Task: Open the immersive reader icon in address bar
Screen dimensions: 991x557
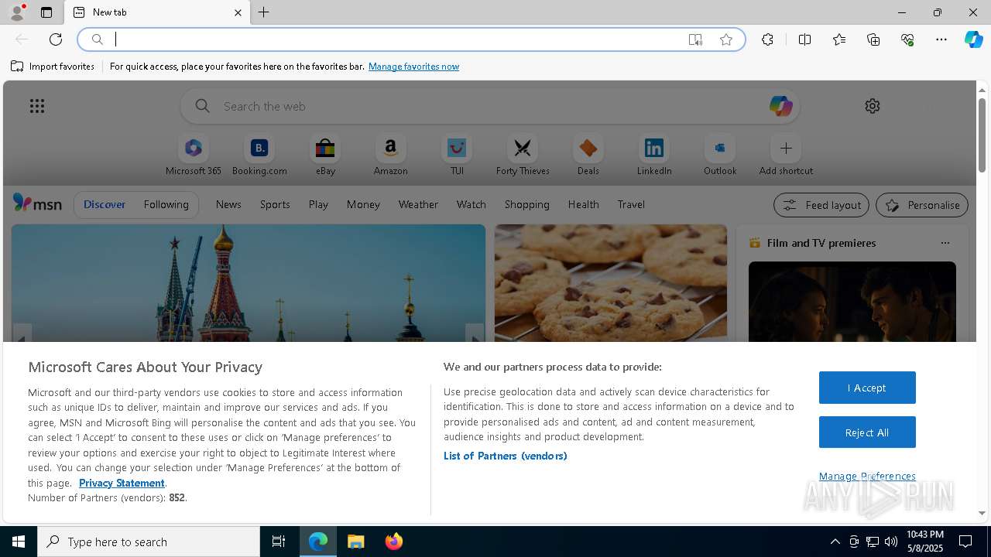Action: [695, 39]
